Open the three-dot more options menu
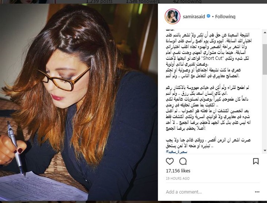The width and height of the screenshot is (267, 203). point(257,192)
